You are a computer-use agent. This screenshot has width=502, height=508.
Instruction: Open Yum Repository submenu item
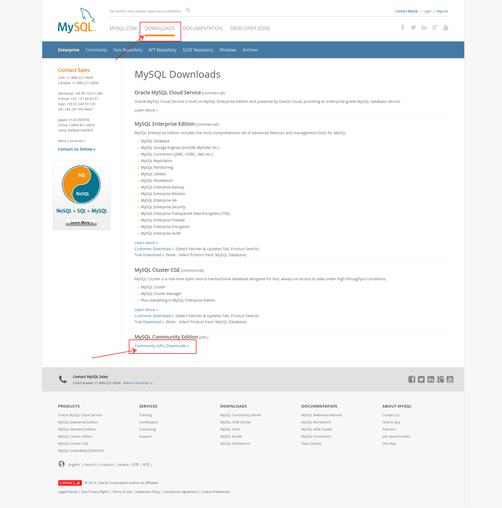(128, 50)
